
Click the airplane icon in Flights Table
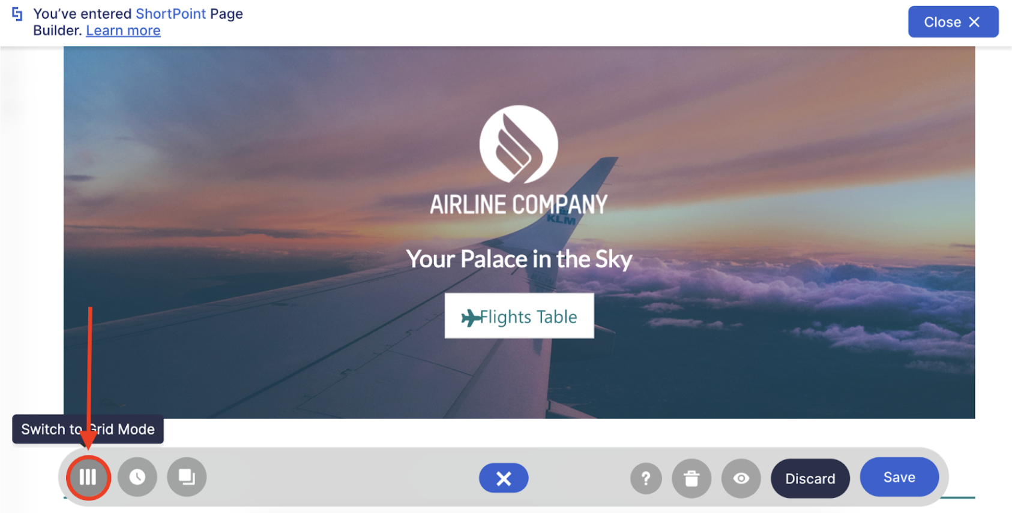point(470,317)
